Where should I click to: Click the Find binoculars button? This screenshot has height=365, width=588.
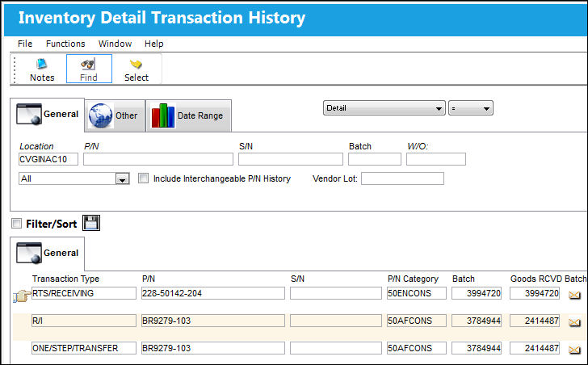[x=89, y=69]
